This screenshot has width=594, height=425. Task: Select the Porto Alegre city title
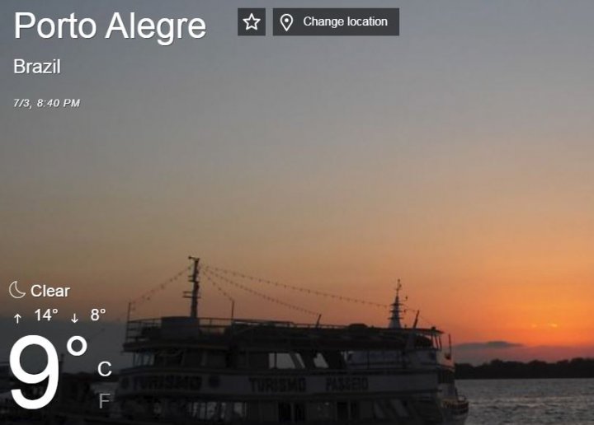110,26
